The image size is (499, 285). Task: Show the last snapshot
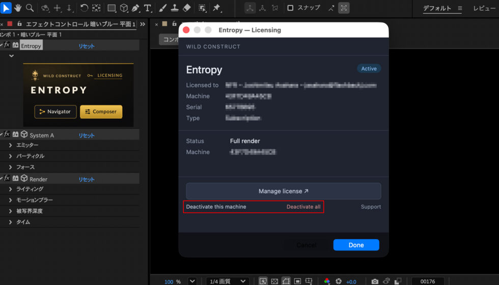coord(386,281)
